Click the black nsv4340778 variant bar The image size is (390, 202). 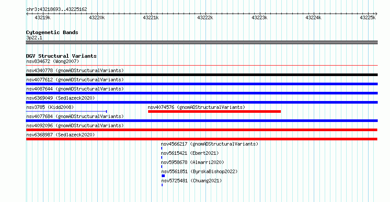[202, 75]
